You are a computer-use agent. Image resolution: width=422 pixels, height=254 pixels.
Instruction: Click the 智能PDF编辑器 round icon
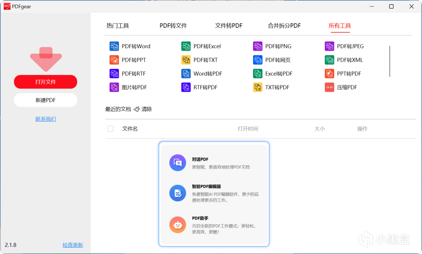coord(178,193)
